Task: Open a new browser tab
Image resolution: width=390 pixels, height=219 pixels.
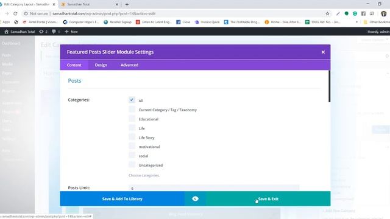Action: tap(127, 4)
